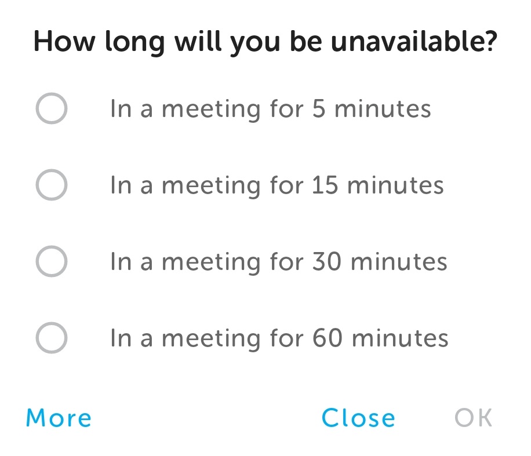
Task: Pick the 60 minutes radio circle
Action: (x=52, y=338)
